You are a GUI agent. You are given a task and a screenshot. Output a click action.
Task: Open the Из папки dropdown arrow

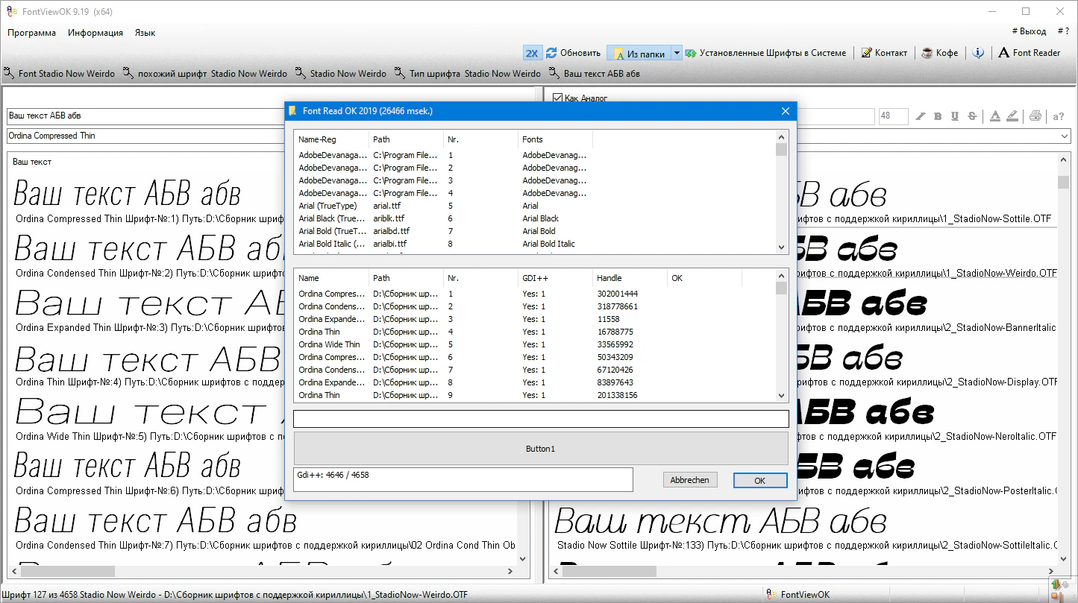[677, 53]
